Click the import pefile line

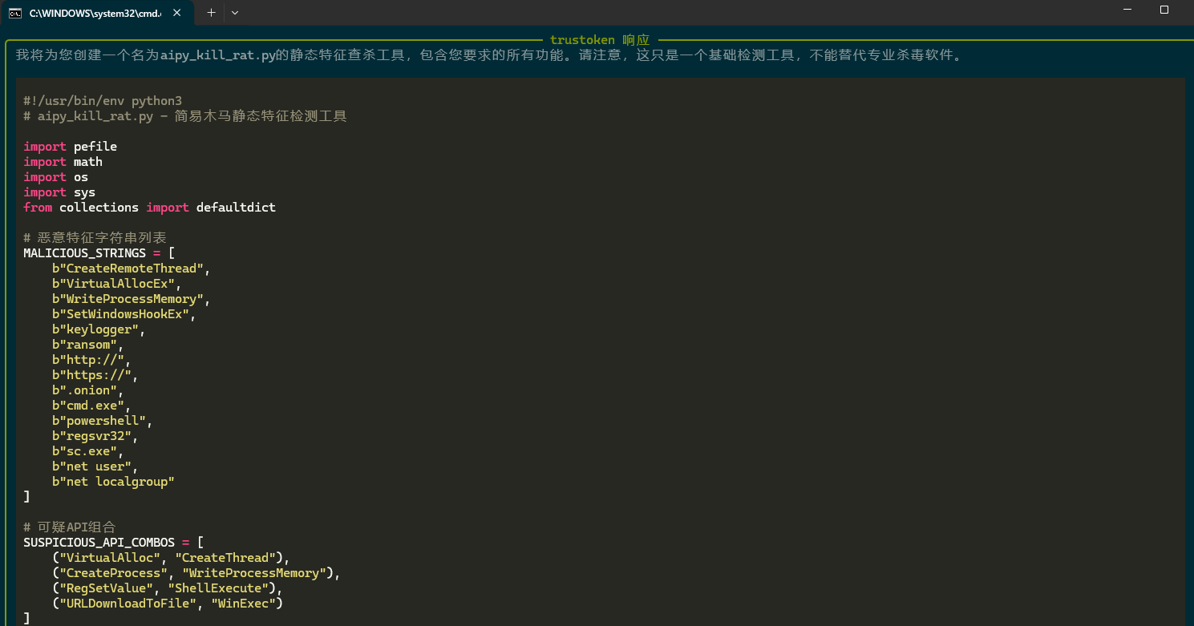(70, 147)
